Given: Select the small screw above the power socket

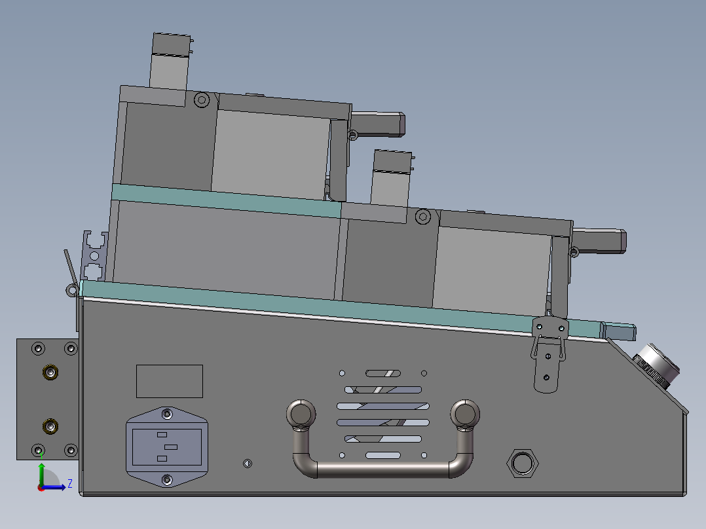Looking at the screenshot, I should pyautogui.click(x=166, y=412).
